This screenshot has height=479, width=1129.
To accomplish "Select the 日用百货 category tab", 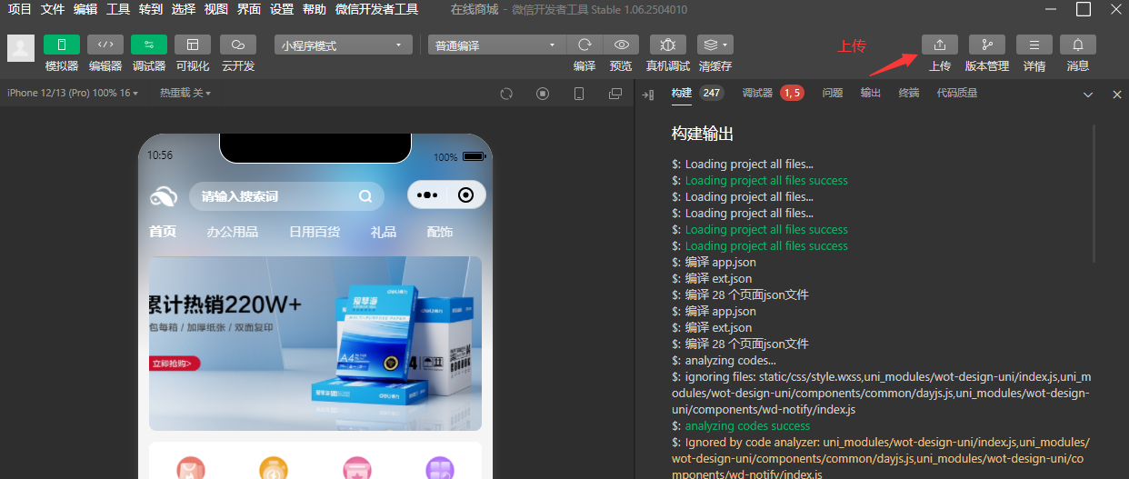I will [315, 232].
